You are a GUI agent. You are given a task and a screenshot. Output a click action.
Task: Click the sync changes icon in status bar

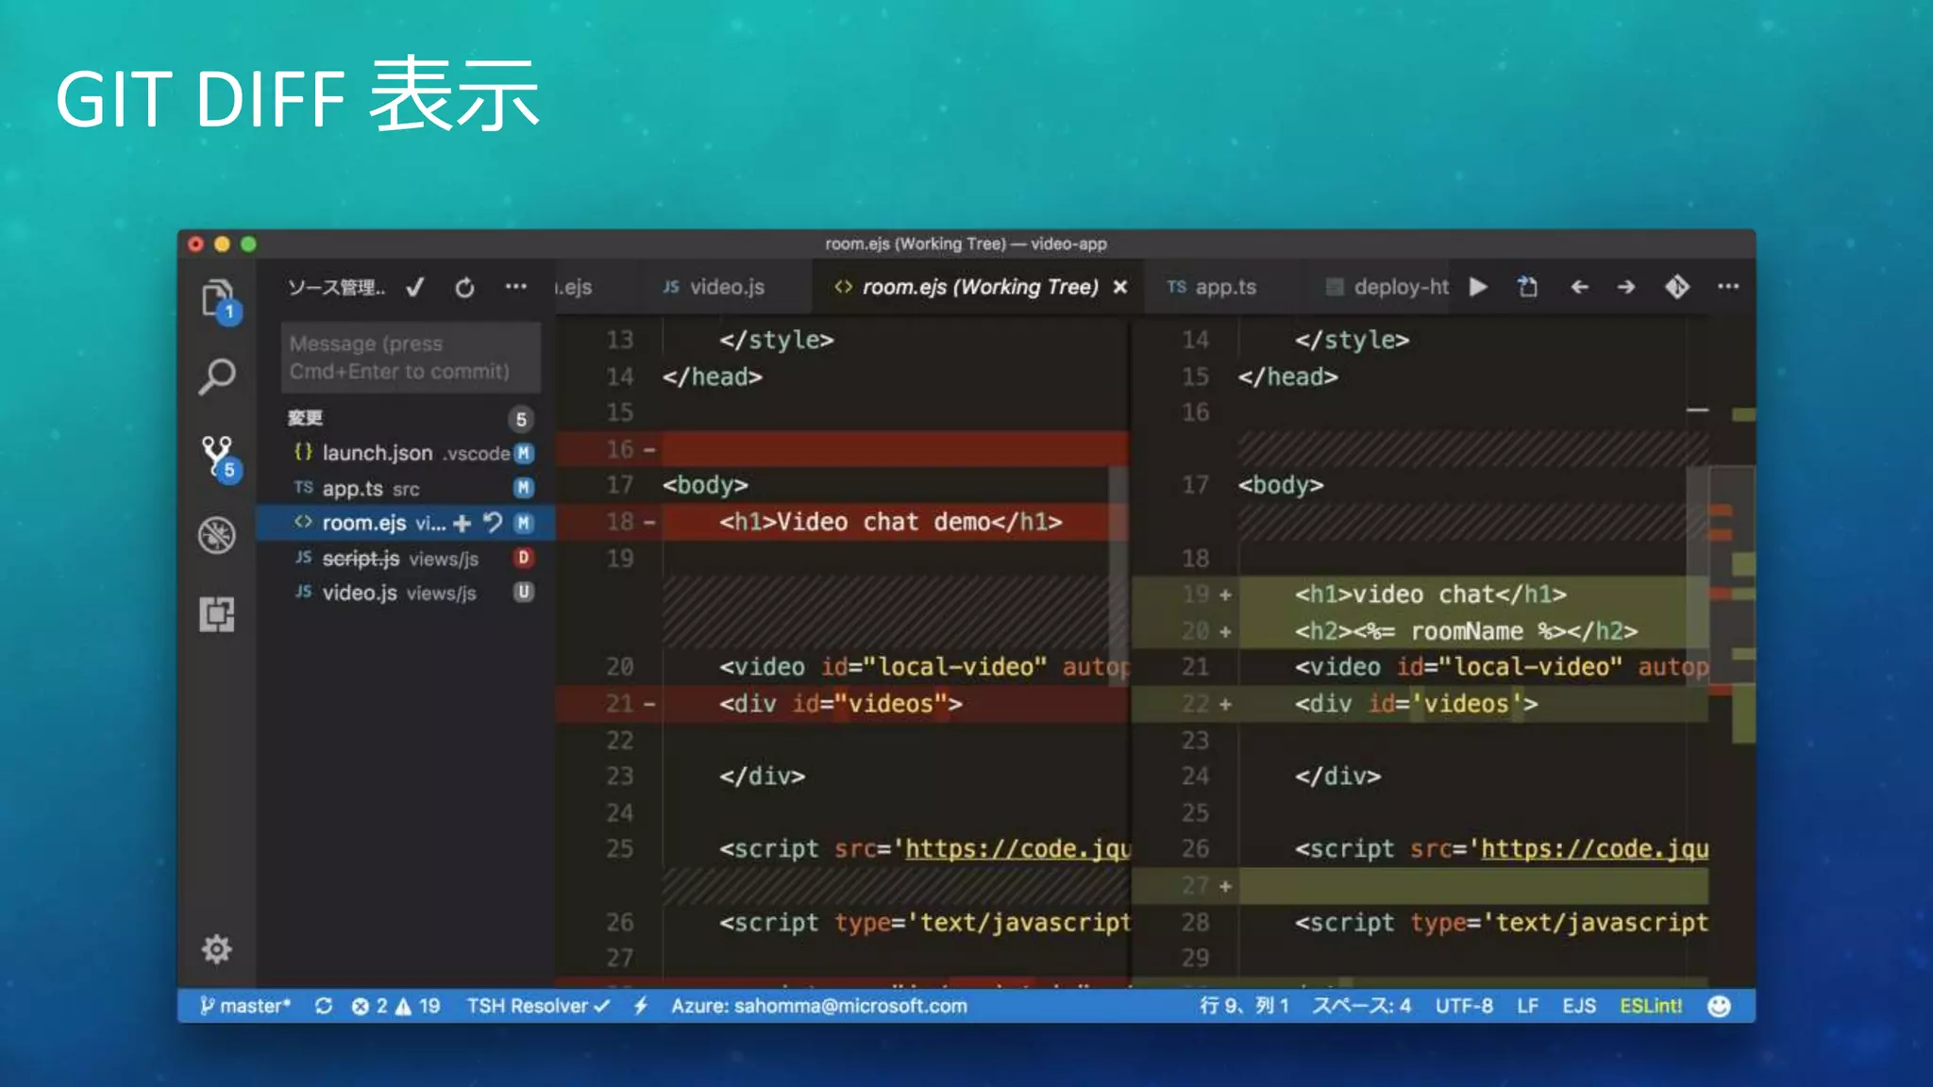324,1006
